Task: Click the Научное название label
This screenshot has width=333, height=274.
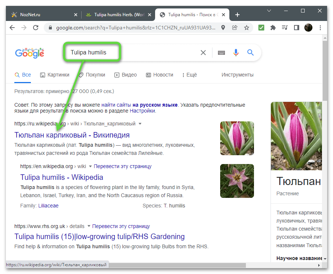Action: (x=299, y=258)
